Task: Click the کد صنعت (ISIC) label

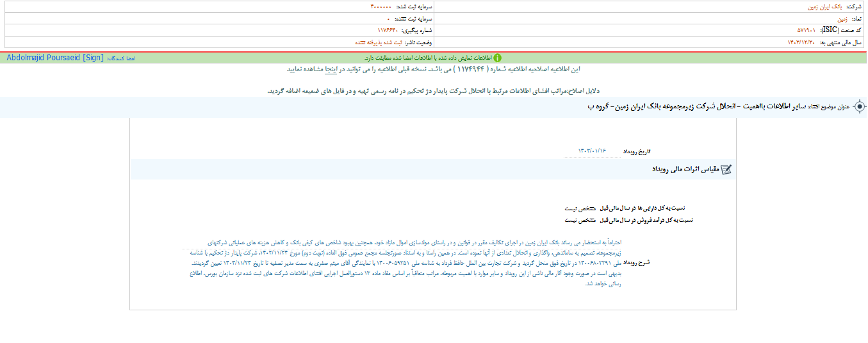Action: [x=841, y=30]
